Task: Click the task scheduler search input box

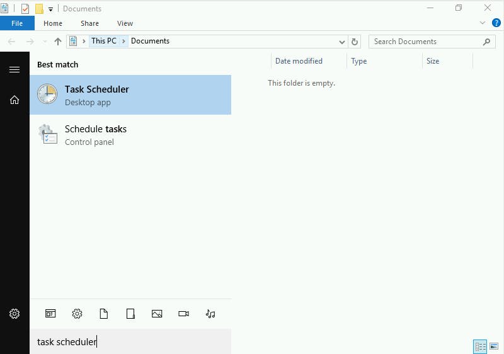Action: (x=130, y=341)
